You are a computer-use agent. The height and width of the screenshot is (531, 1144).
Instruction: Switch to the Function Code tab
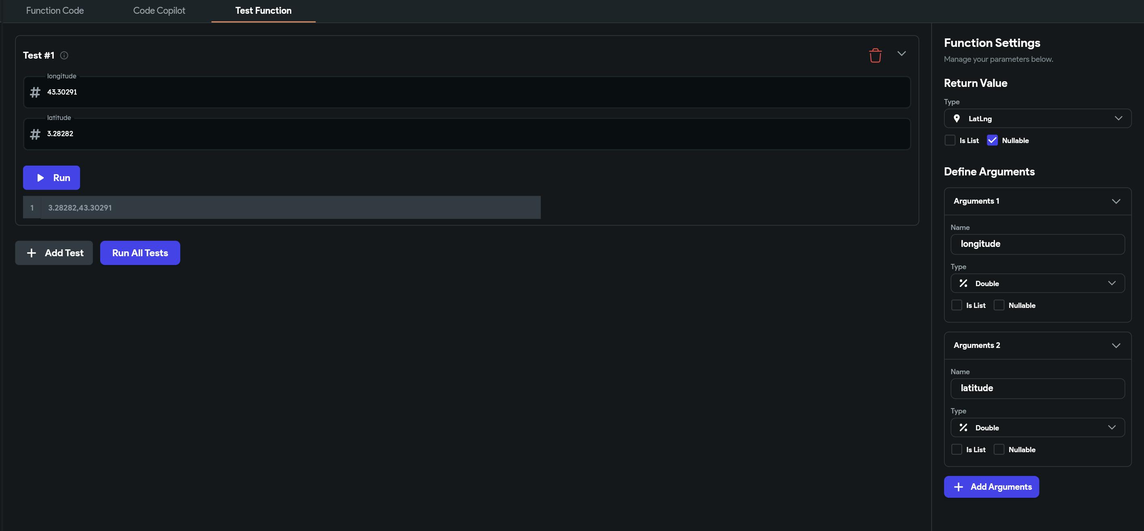tap(55, 11)
